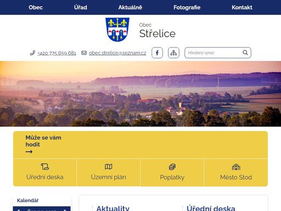Open the Fotografie menu item
Viewport: 281px width, 211px height.
pos(187,7)
